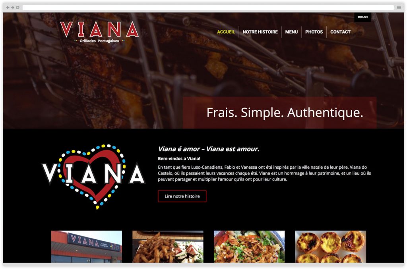Click the Lire notre histoire button
407x269 pixels.
(x=182, y=196)
